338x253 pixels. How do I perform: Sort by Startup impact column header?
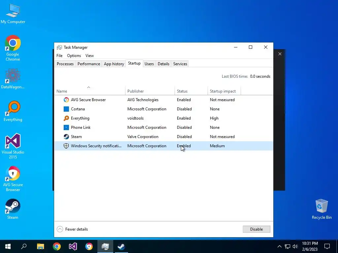pos(224,90)
